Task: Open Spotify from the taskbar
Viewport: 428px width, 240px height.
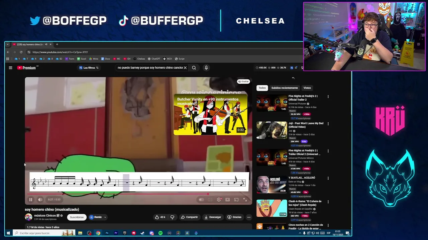Action: click(160, 233)
